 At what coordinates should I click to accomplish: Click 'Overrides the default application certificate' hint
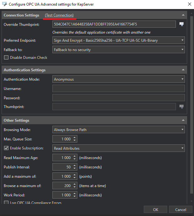pyautogui.click(x=101, y=32)
